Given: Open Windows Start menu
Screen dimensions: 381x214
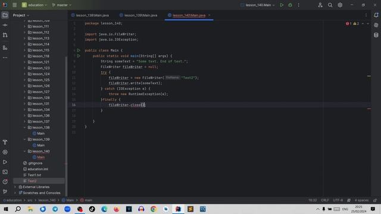Looking at the screenshot, I should [6, 209].
